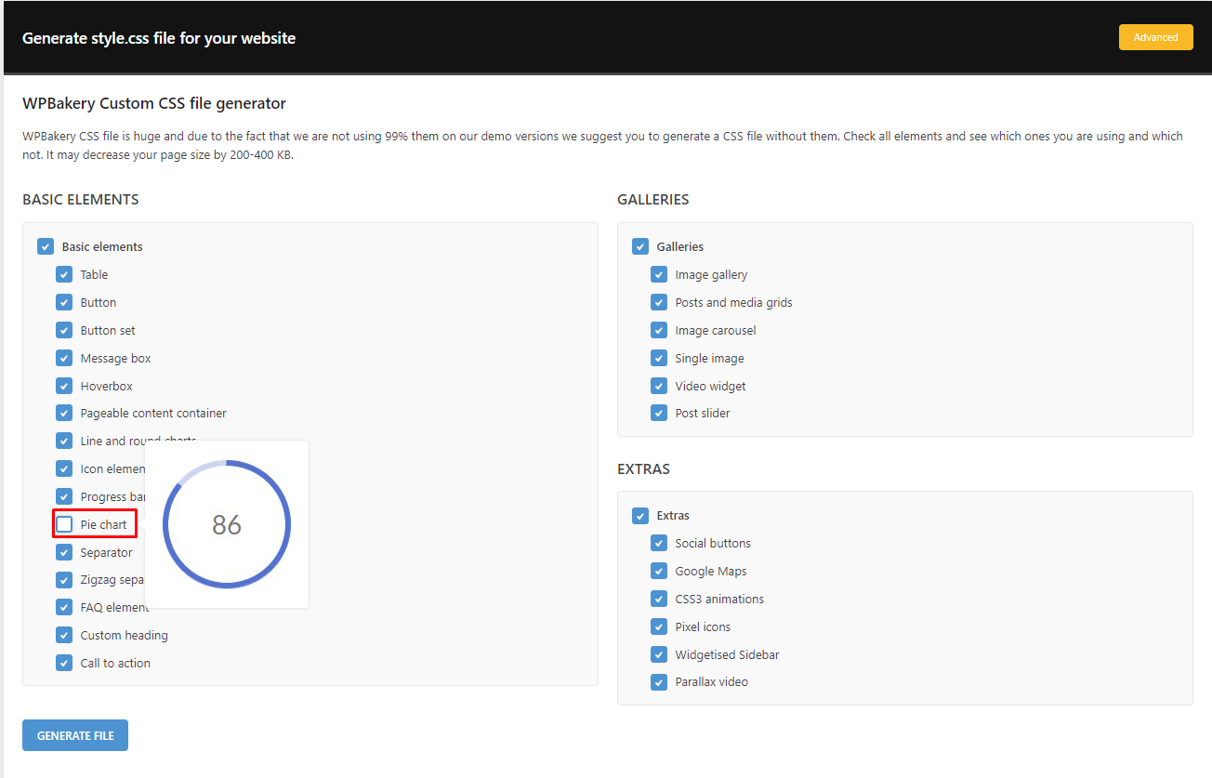Uncheck the Pixel icons checkbox
This screenshot has width=1212, height=778.
pyautogui.click(x=659, y=626)
